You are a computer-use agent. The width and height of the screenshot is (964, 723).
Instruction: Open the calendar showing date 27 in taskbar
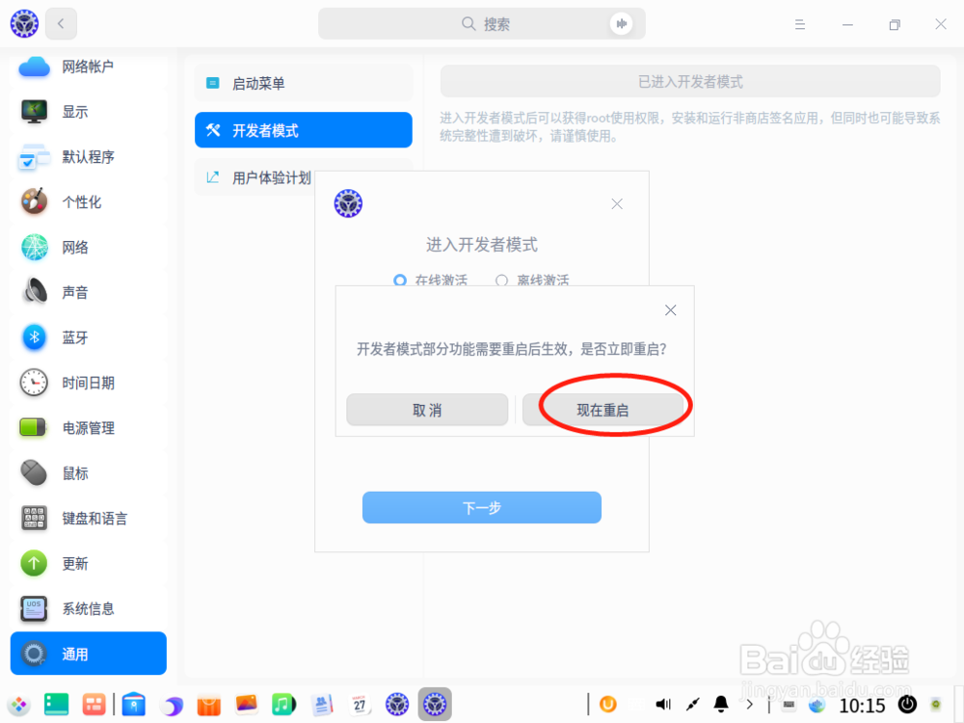pyautogui.click(x=360, y=705)
